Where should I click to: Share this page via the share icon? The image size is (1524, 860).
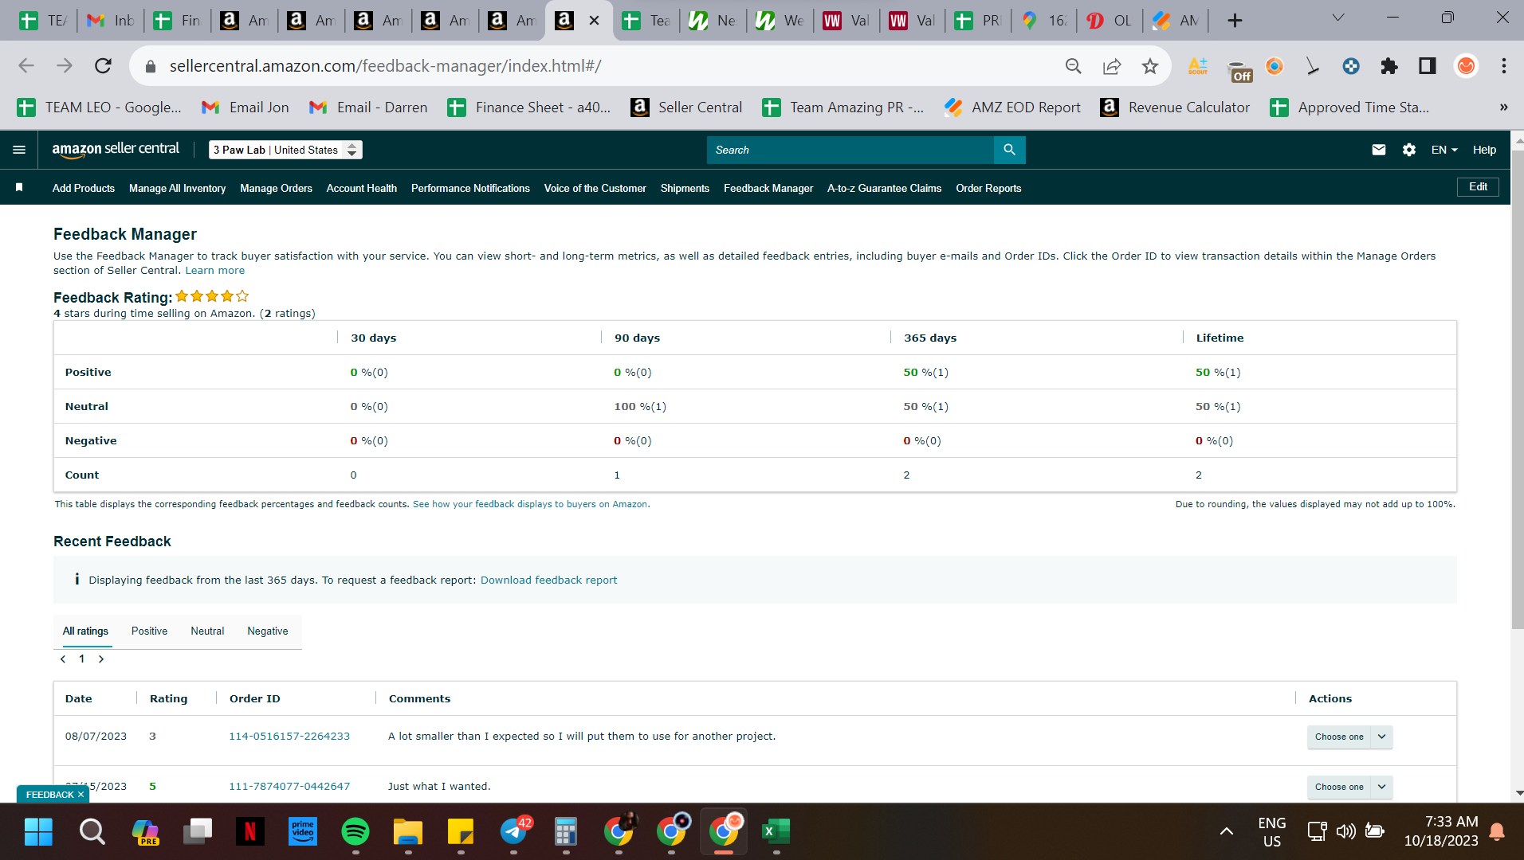(1112, 66)
